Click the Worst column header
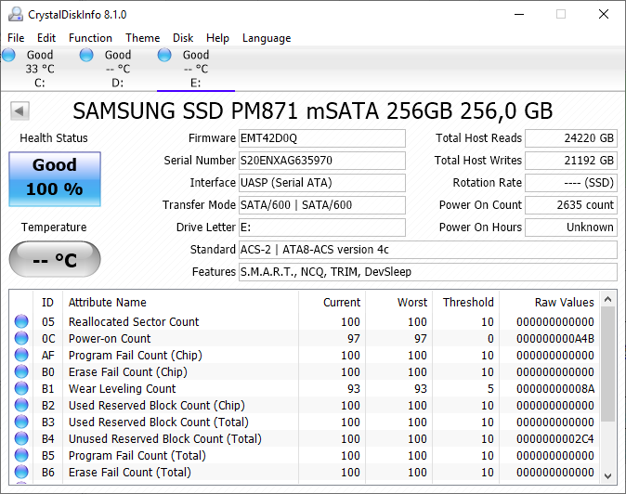Image resolution: width=626 pixels, height=494 pixels. point(398,303)
